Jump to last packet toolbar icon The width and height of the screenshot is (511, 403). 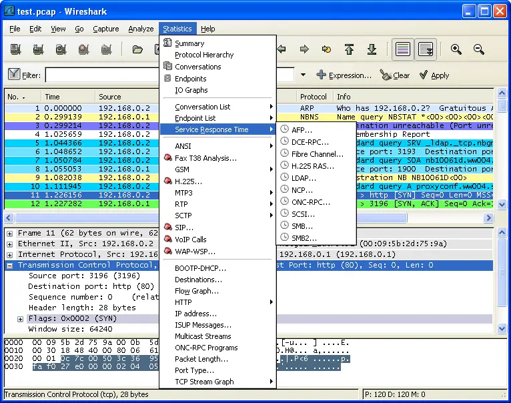pyautogui.click(x=372, y=49)
